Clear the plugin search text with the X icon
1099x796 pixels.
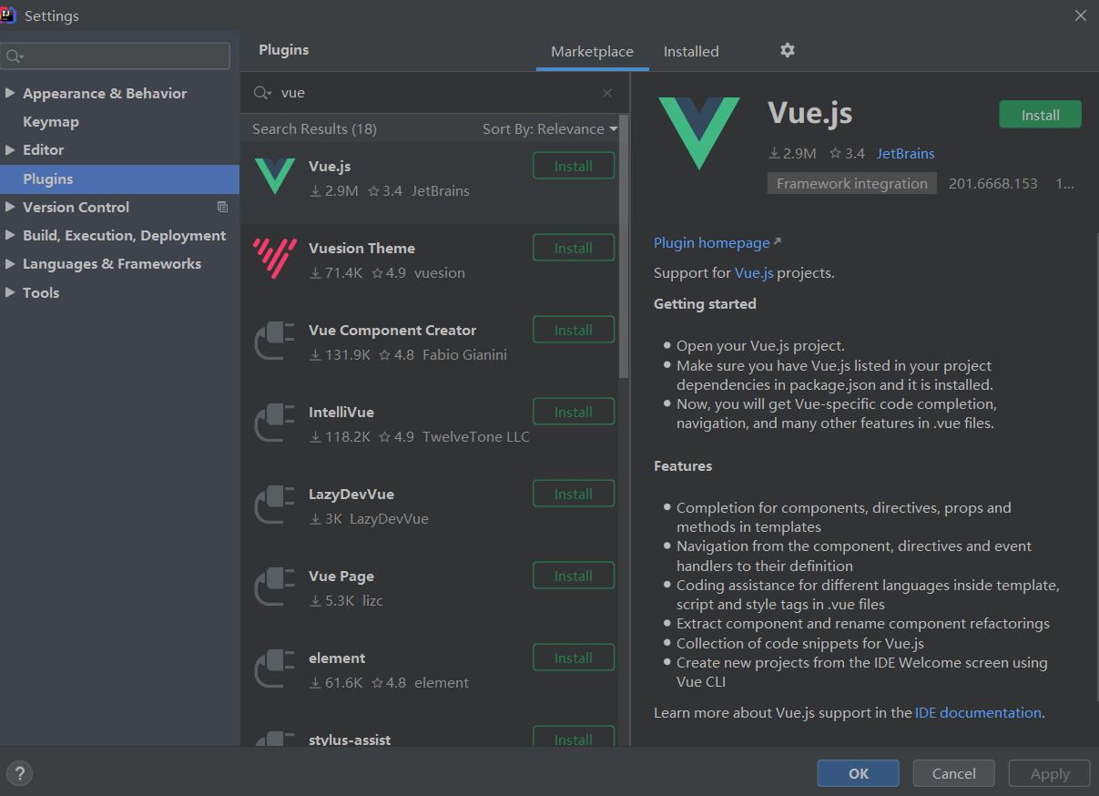pos(607,93)
